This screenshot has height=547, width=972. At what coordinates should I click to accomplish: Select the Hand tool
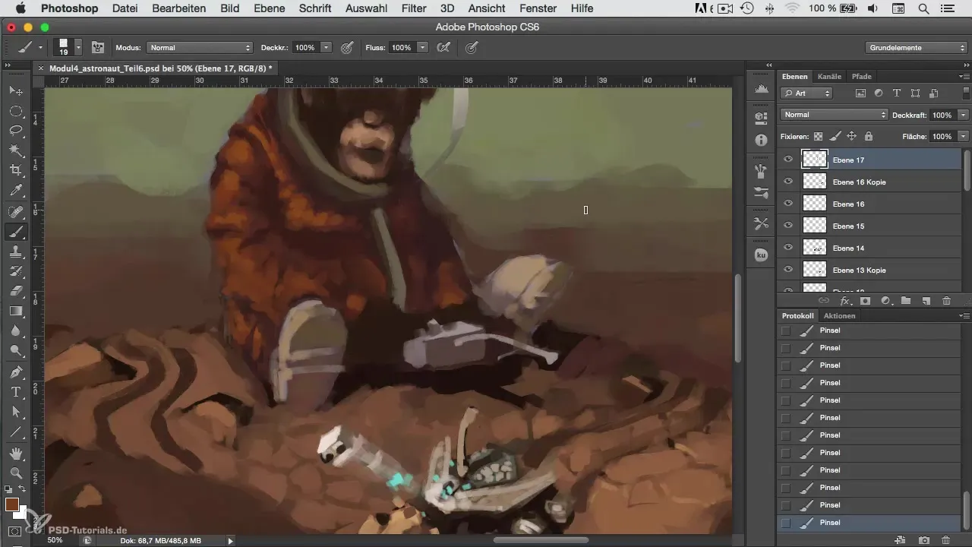16,454
